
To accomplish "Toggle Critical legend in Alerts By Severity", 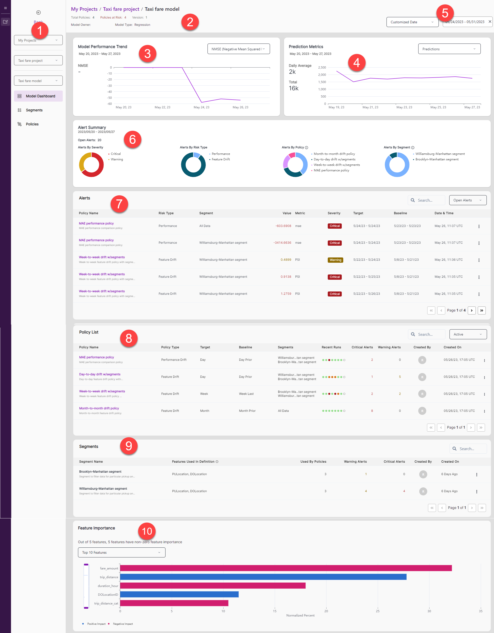I will pyautogui.click(x=114, y=154).
